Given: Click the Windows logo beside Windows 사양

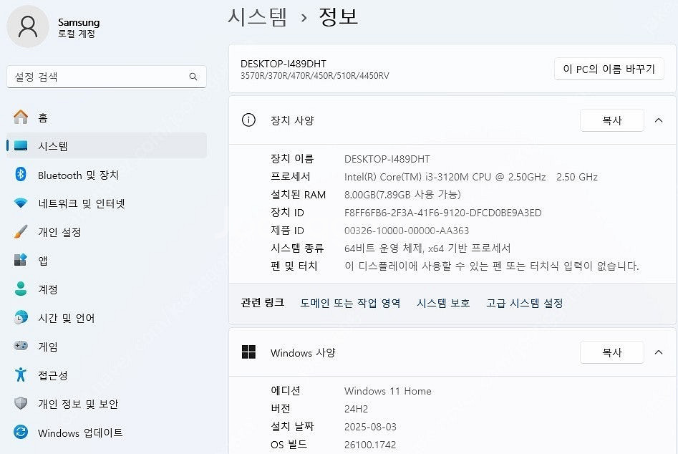Looking at the screenshot, I should tap(248, 352).
